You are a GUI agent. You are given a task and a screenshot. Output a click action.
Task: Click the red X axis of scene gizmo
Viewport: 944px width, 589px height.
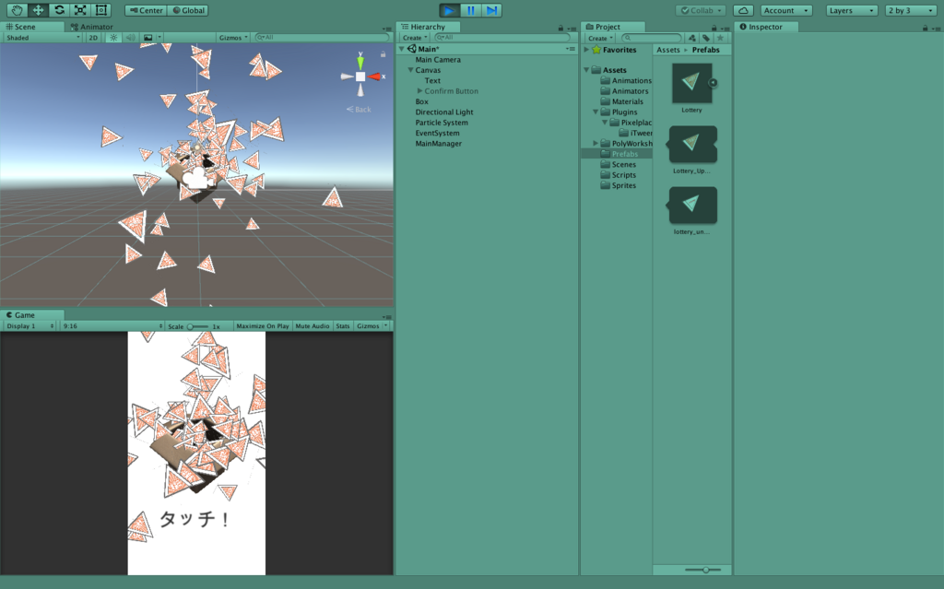pos(376,77)
